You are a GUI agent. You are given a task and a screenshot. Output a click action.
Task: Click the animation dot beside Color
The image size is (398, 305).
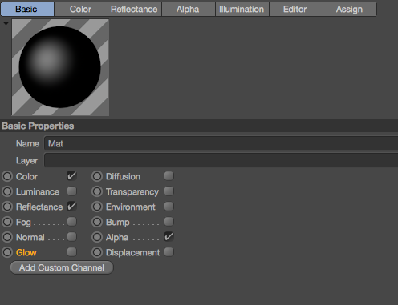[7, 176]
